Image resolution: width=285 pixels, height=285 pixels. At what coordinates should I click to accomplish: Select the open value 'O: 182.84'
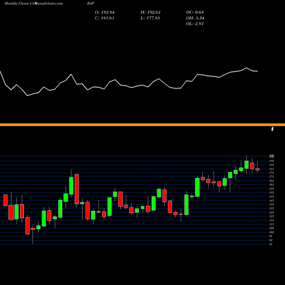105,13
